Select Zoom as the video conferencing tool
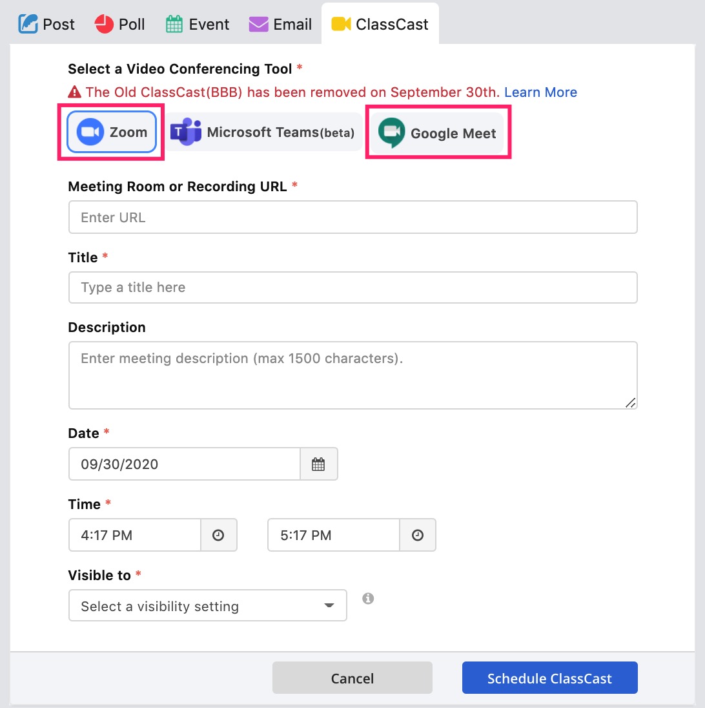The image size is (705, 708). click(x=112, y=132)
